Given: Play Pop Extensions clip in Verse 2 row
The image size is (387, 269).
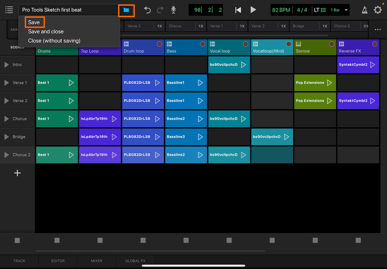Looking at the screenshot, I should click(330, 101).
